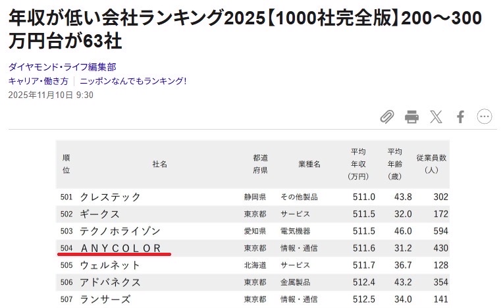Click the publication date 2025年11月10日 9:30
Image resolution: width=501 pixels, height=308 pixels.
(x=51, y=95)
